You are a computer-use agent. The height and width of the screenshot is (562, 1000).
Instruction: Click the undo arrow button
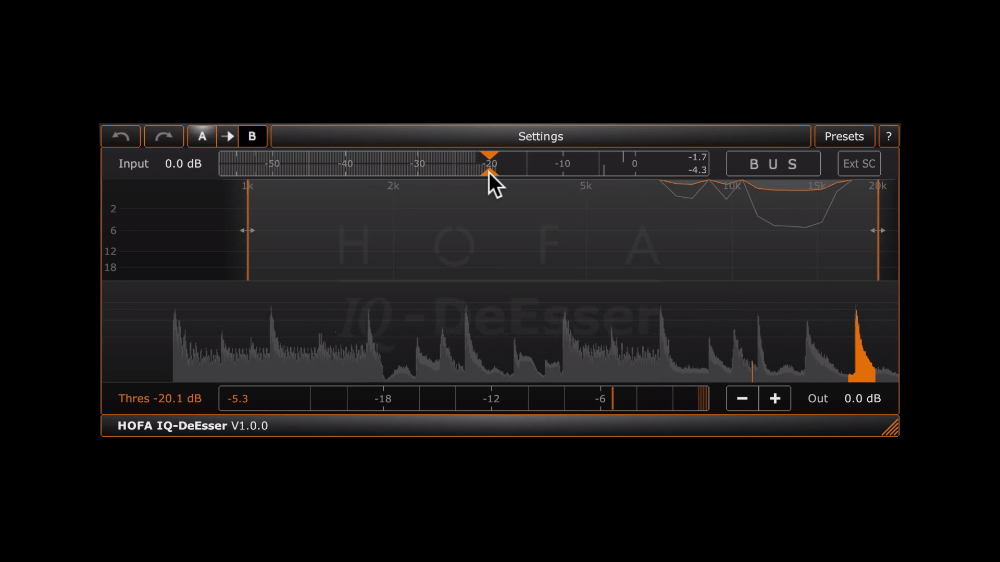tap(121, 136)
